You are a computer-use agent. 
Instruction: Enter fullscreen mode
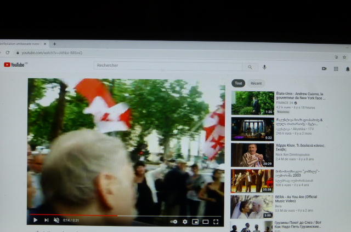click(216, 222)
